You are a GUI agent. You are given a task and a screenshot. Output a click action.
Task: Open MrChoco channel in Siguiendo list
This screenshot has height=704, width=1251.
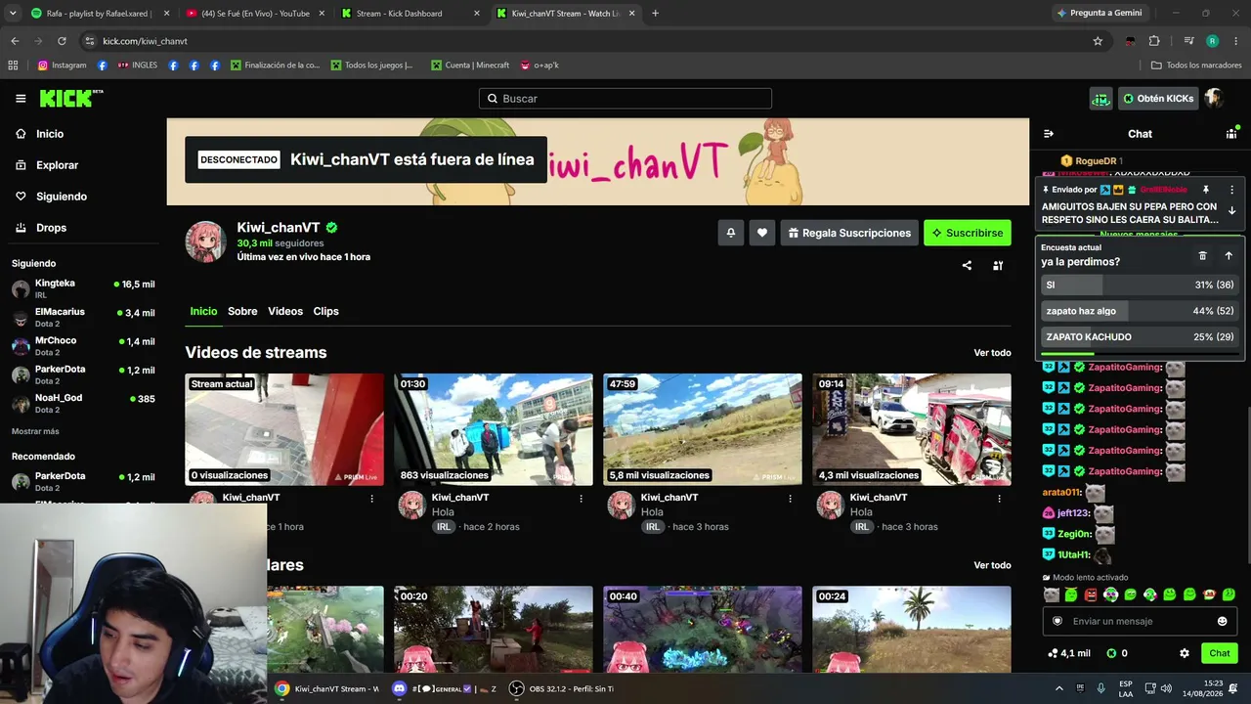pyautogui.click(x=83, y=346)
